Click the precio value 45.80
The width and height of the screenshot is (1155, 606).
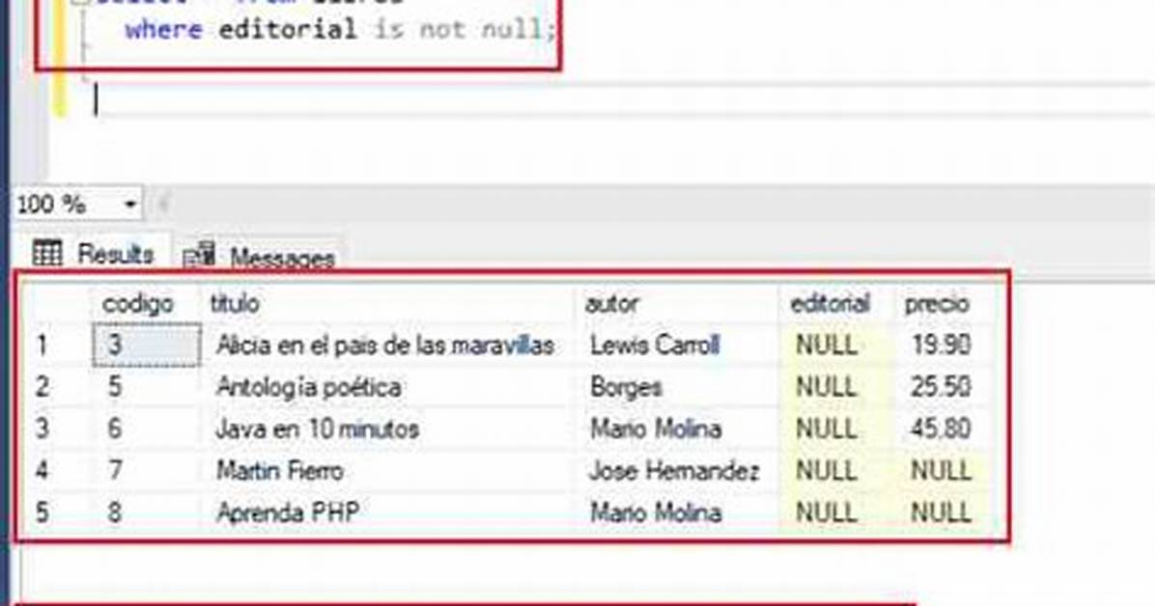(942, 428)
